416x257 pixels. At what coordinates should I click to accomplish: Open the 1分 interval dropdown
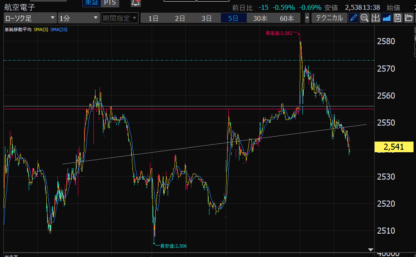[x=79, y=18]
